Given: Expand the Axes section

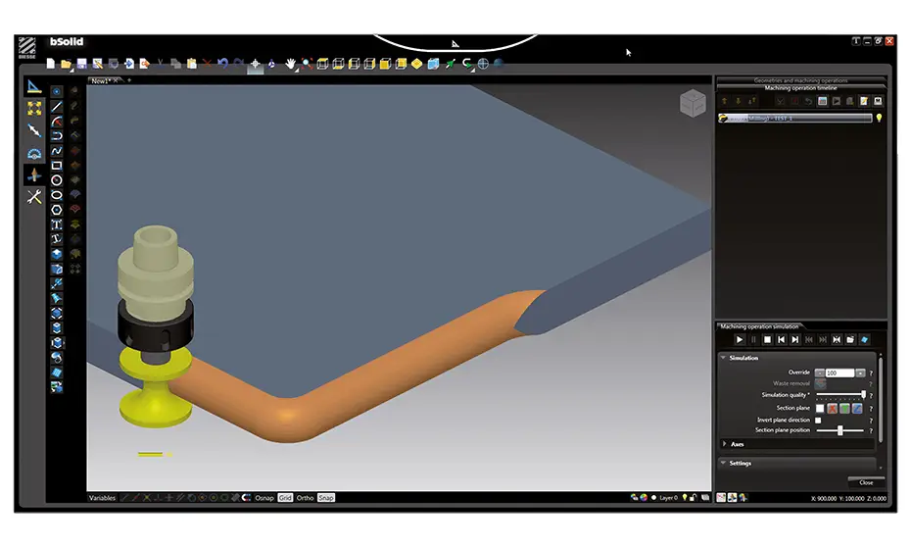Looking at the screenshot, I should [724, 444].
